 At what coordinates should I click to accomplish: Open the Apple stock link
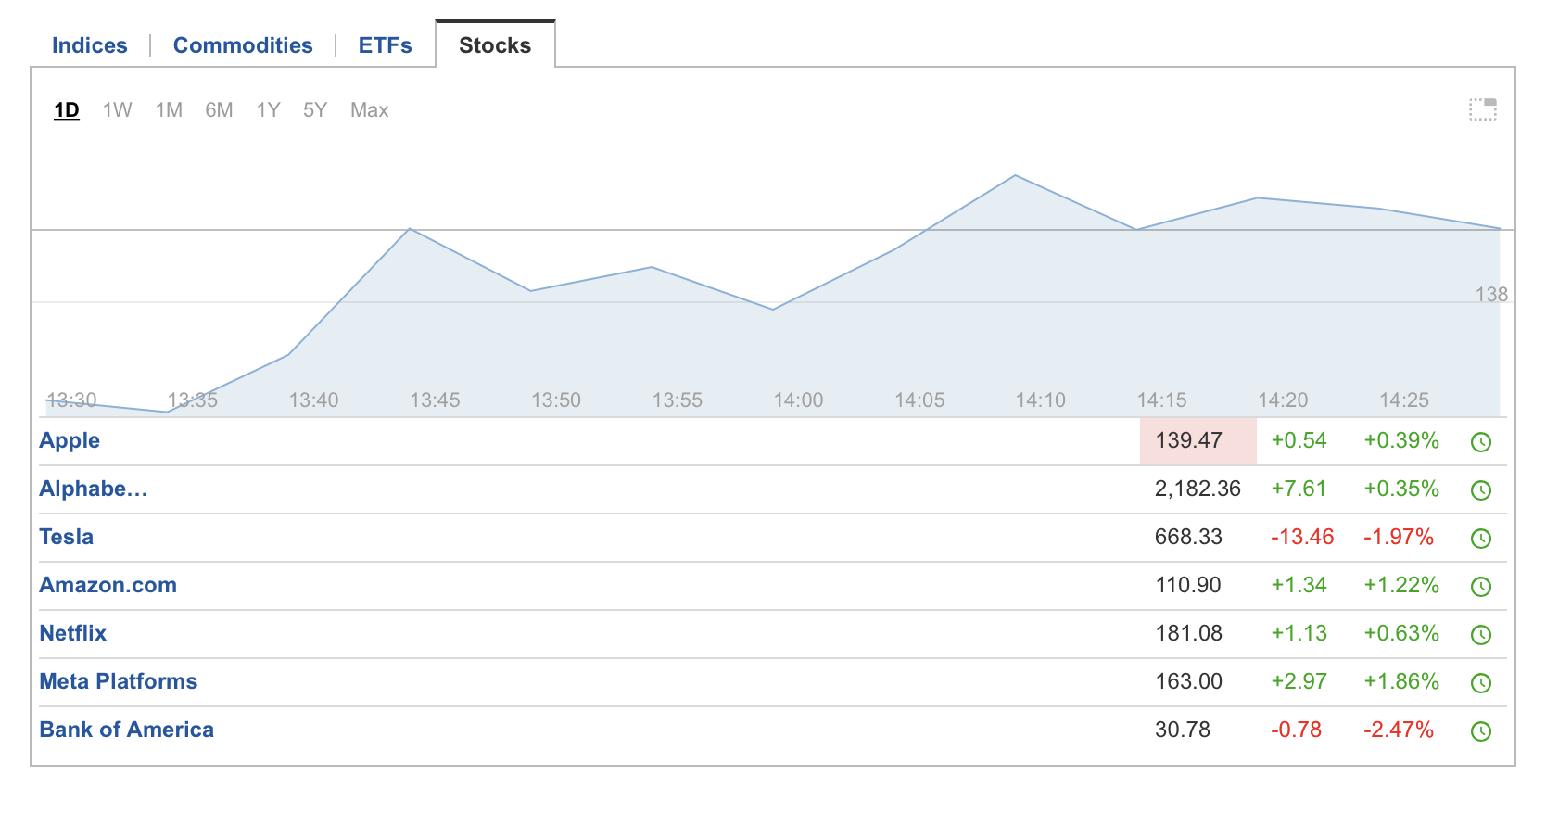70,440
